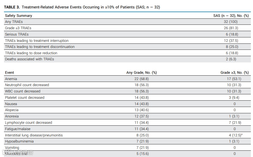The height and width of the screenshot is (157, 253).
Task: Click the Any Grade, No. (%) header
Action: click(x=141, y=72)
